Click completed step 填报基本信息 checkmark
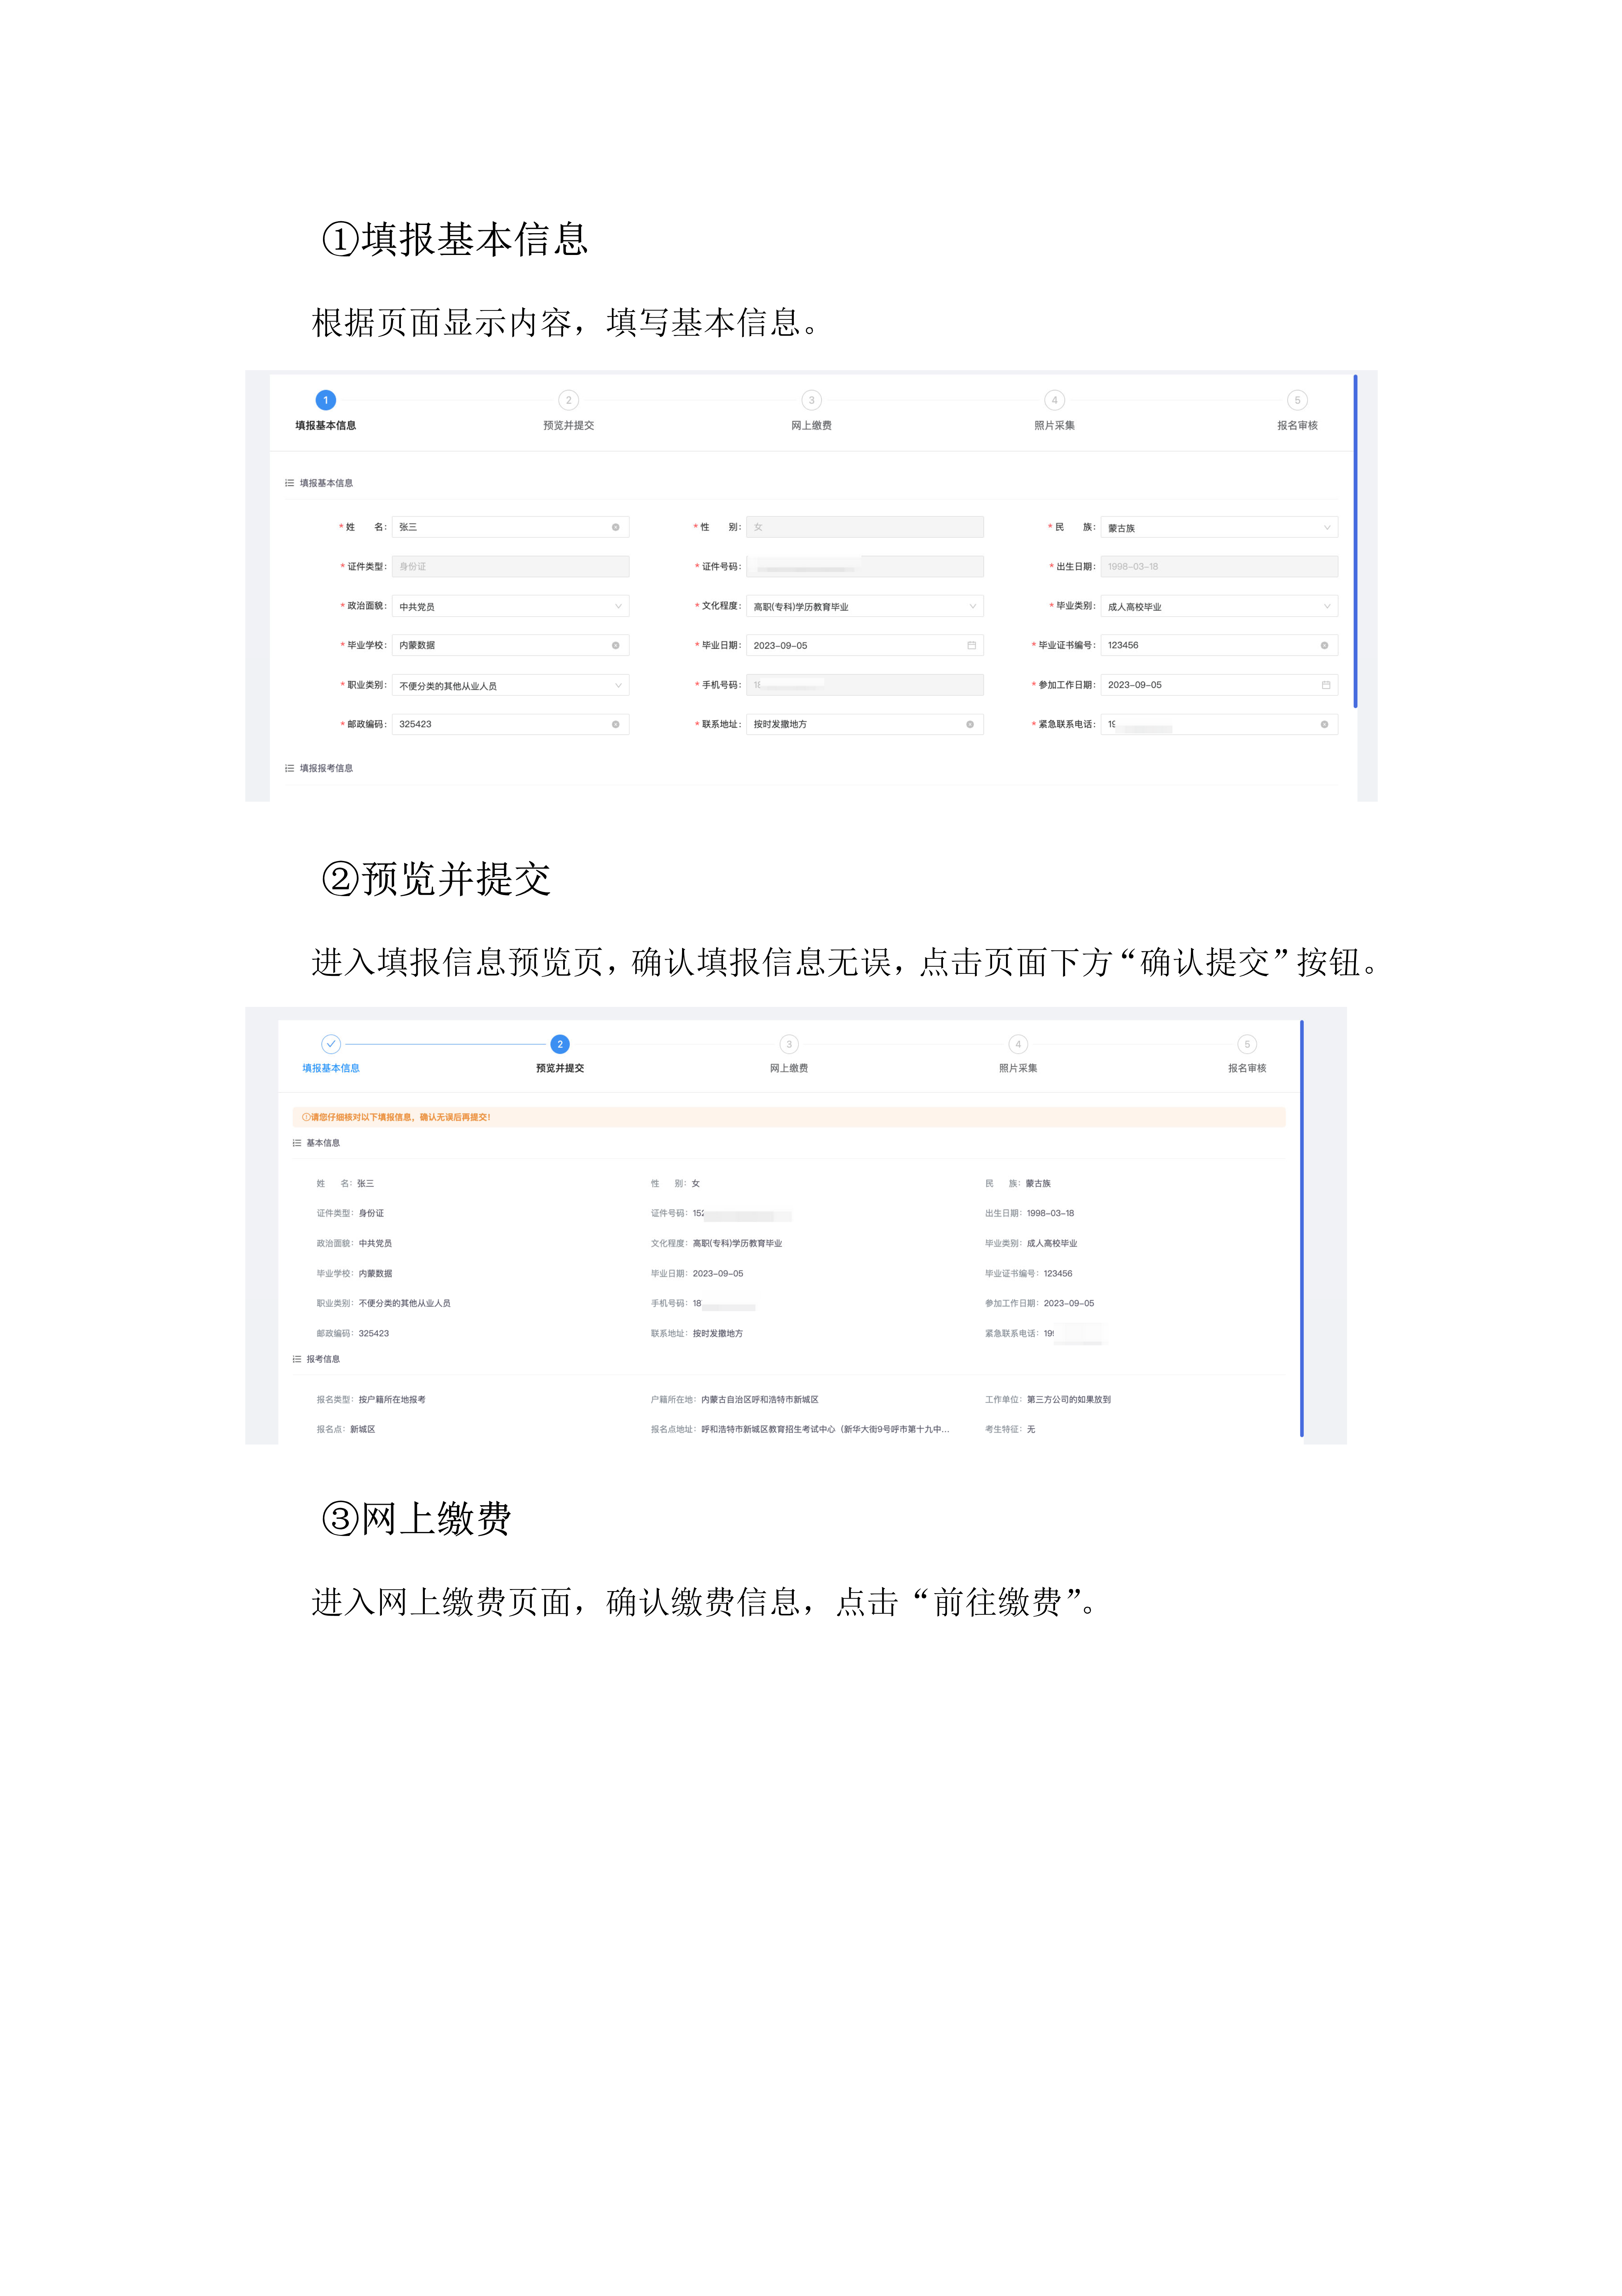This screenshot has width=1622, height=2296. pyautogui.click(x=331, y=1044)
